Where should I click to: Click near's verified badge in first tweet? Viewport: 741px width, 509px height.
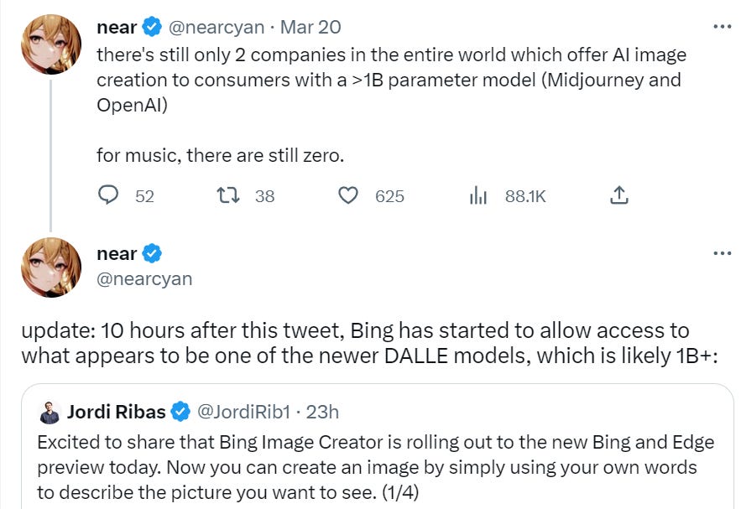[x=152, y=27]
